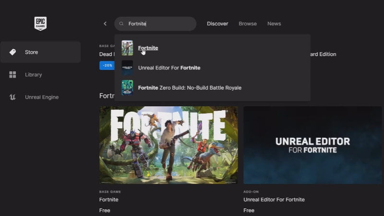The image size is (384, 216).
Task: Open the Store section in sidebar
Action: pyautogui.click(x=40, y=52)
